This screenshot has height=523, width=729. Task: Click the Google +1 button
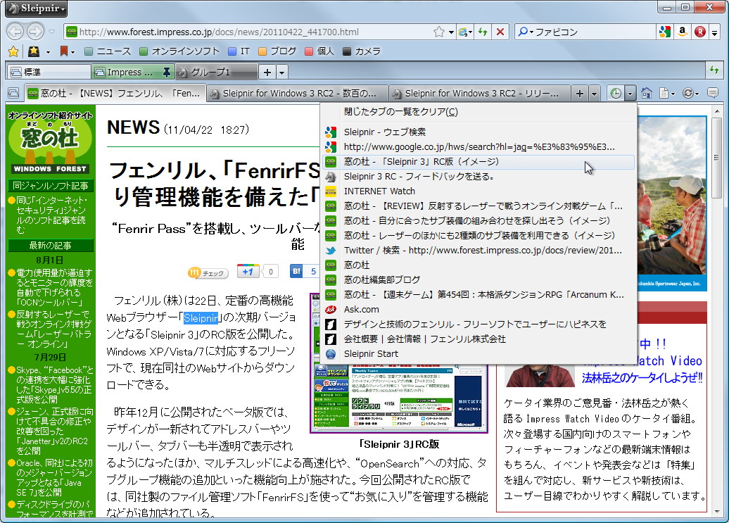coord(248,272)
